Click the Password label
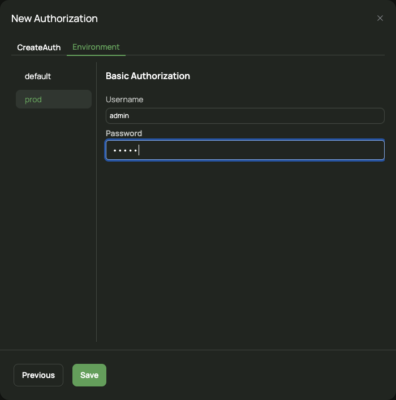This screenshot has height=400, width=396. [x=124, y=133]
